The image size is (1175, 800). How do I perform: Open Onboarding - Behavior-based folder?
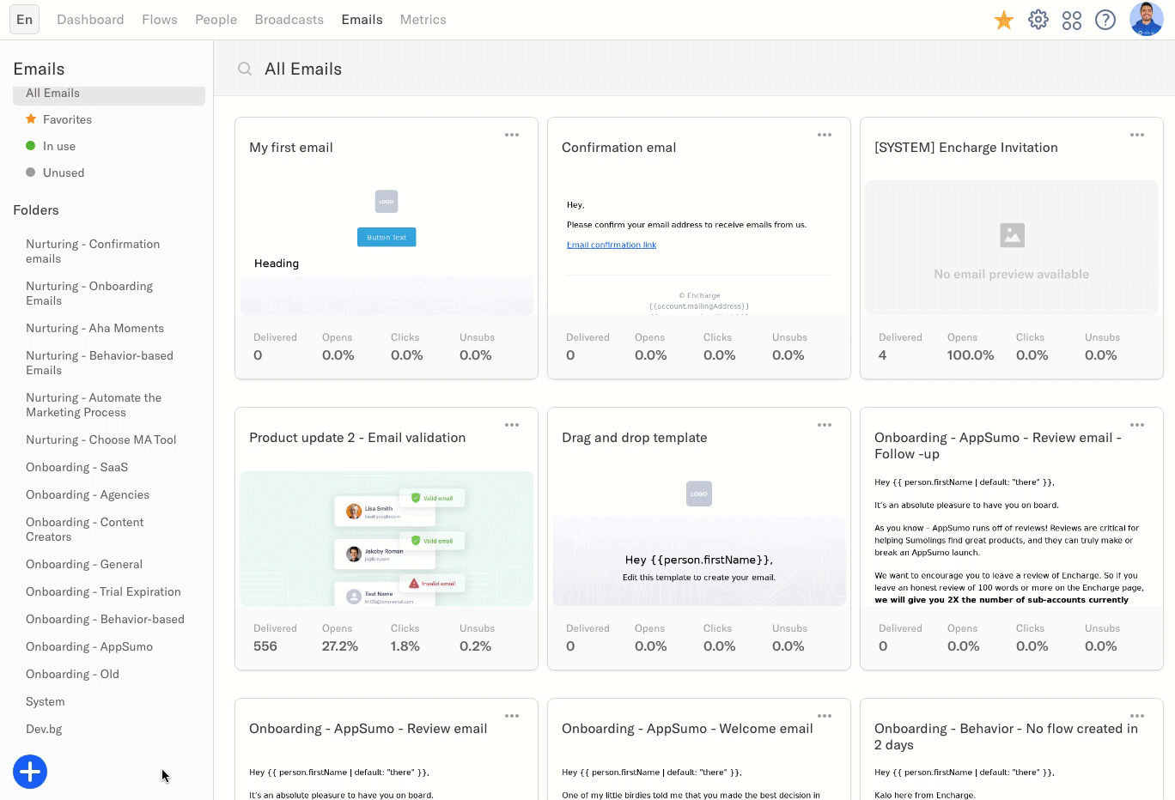point(105,619)
